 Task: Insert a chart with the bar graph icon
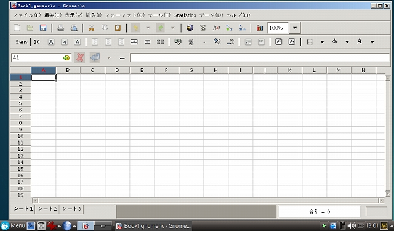coord(260,28)
